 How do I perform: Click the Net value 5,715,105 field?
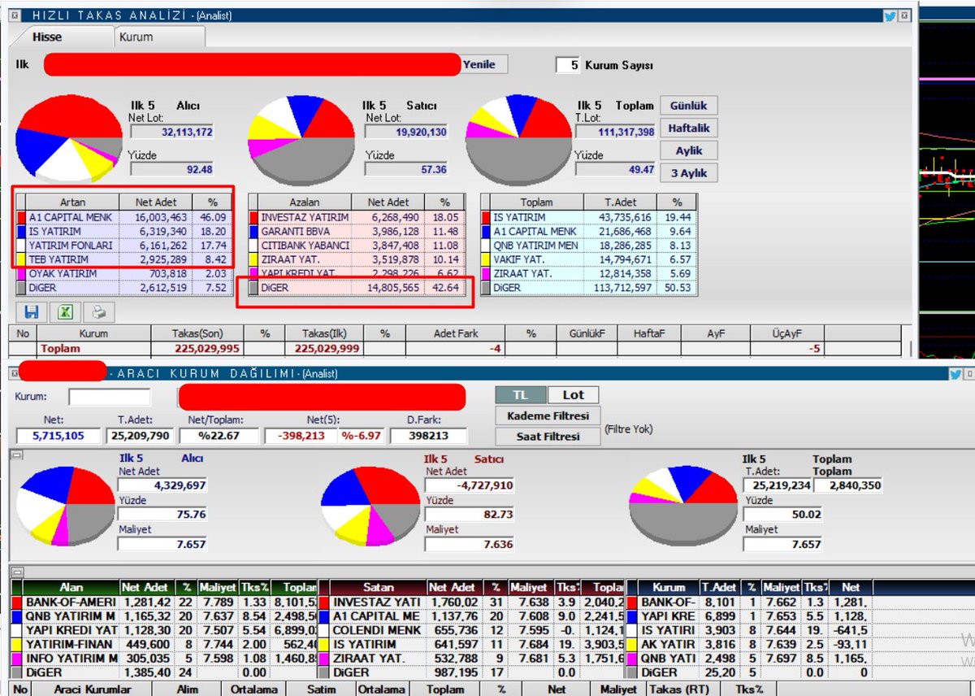58,436
